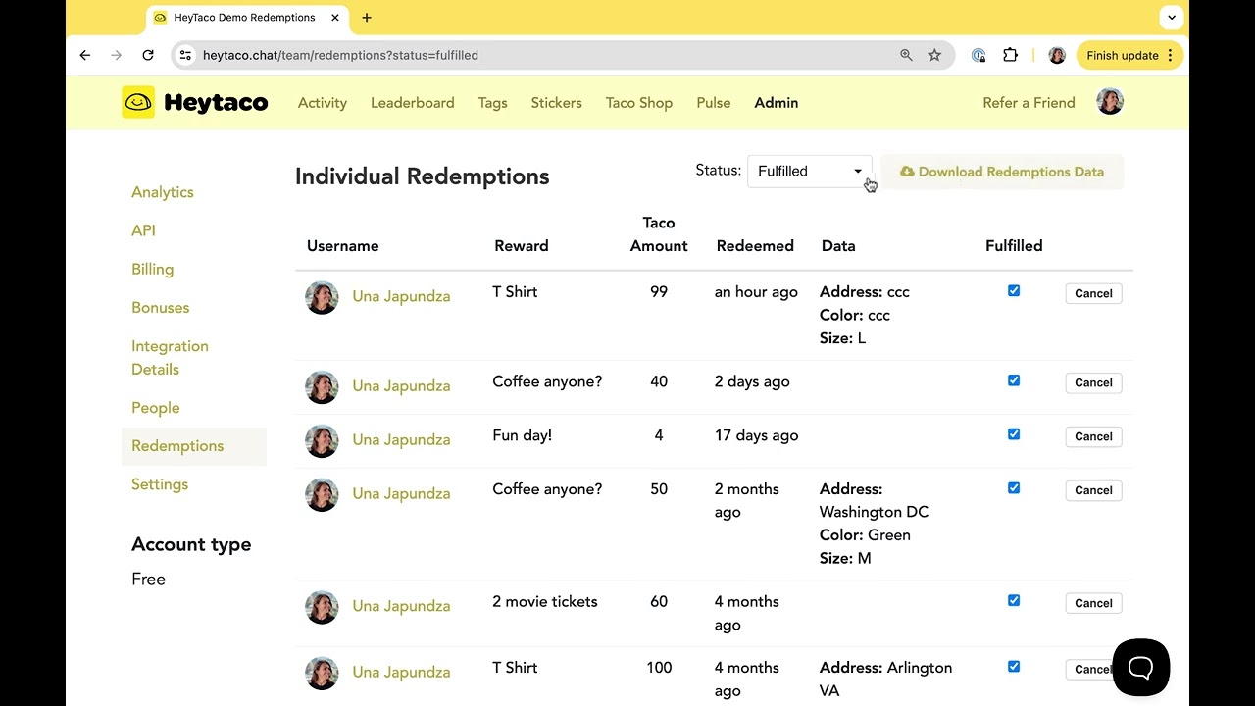Click the '17 days ago' redeemed cell
The height and width of the screenshot is (706, 1255).
pos(756,435)
